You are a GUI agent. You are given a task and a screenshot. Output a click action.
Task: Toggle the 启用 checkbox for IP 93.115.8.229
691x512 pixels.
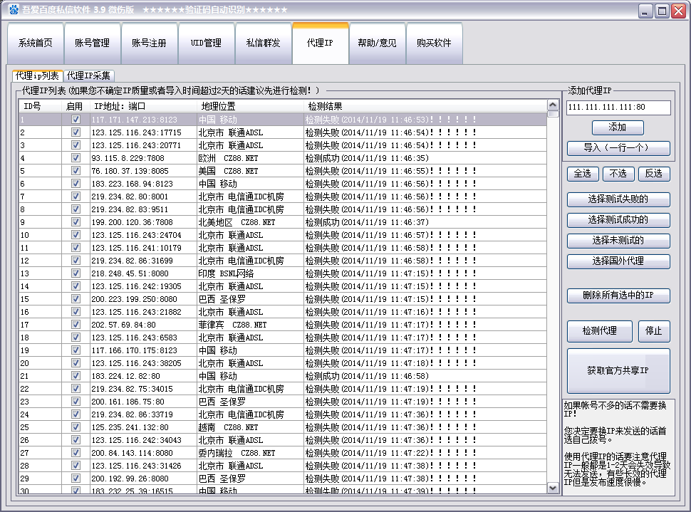(x=74, y=158)
